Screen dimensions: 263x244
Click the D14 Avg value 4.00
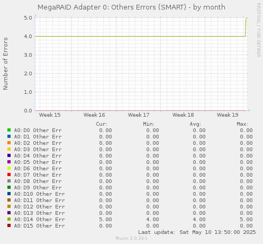coord(199,220)
